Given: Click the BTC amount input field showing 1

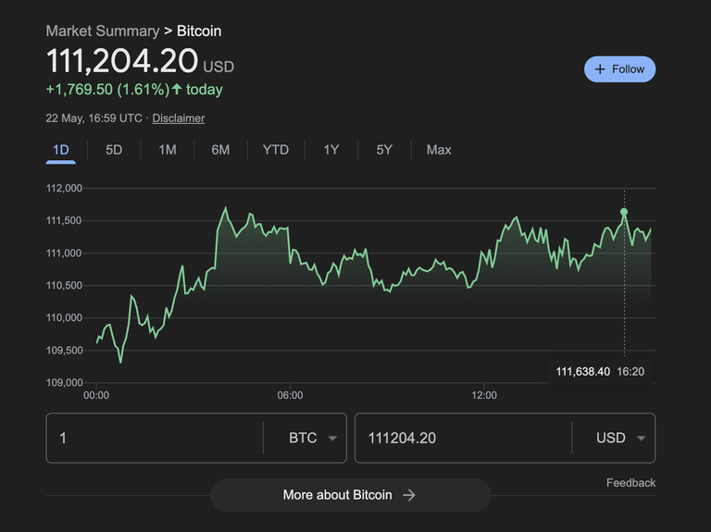Looking at the screenshot, I should (155, 439).
